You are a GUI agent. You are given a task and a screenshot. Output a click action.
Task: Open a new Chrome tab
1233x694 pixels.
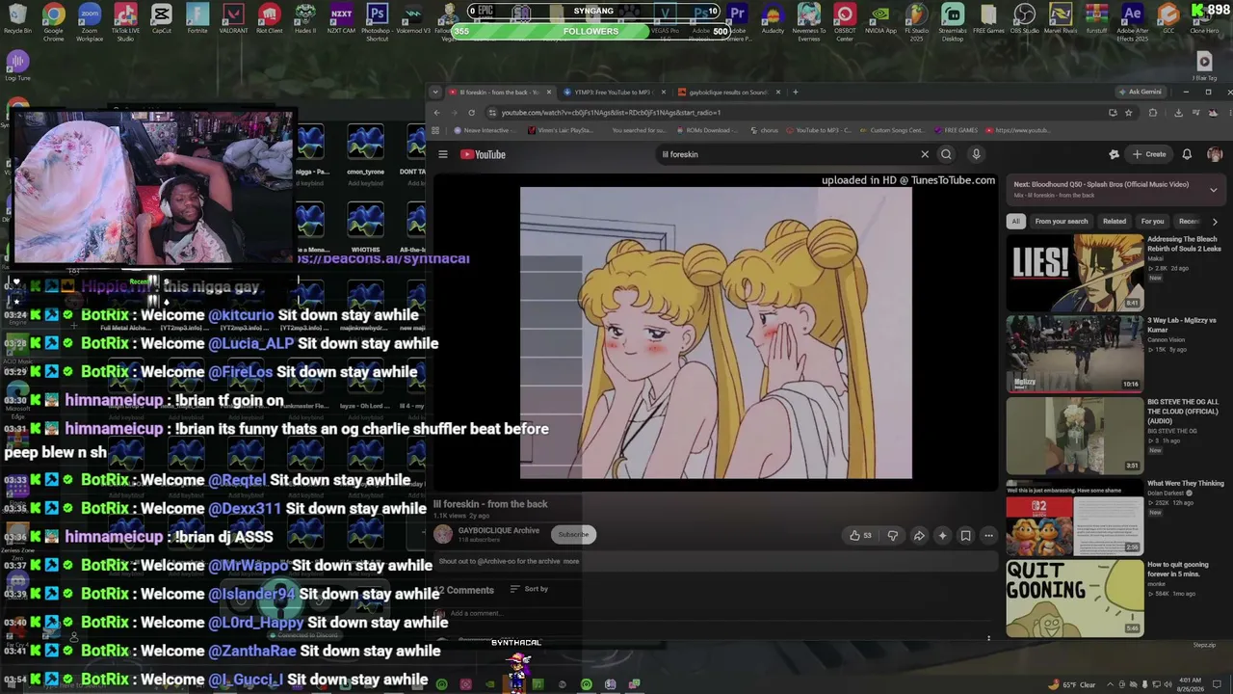click(x=795, y=93)
